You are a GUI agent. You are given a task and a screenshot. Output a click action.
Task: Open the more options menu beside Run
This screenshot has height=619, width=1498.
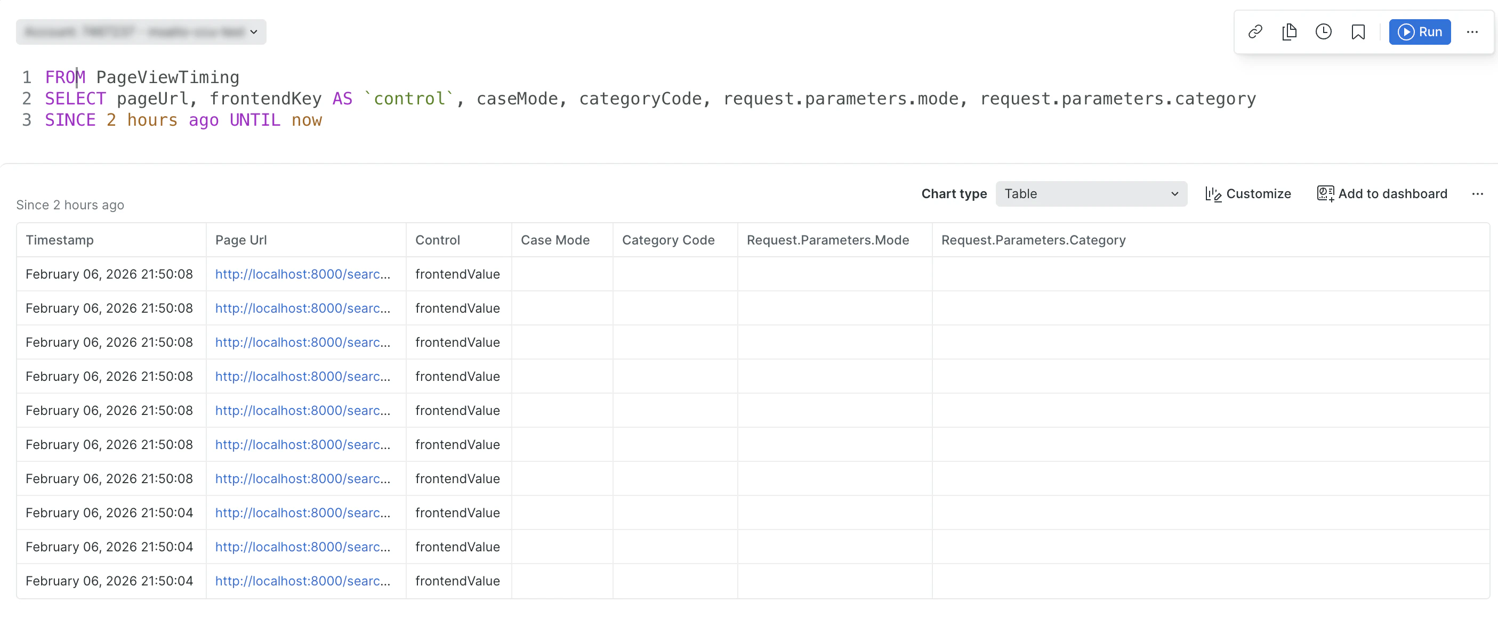pos(1472,31)
